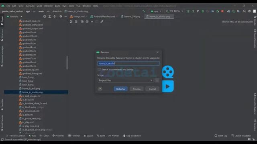Click the color picker eyedropper icon
257x144 pixels.
pyautogui.click(x=102, y=22)
